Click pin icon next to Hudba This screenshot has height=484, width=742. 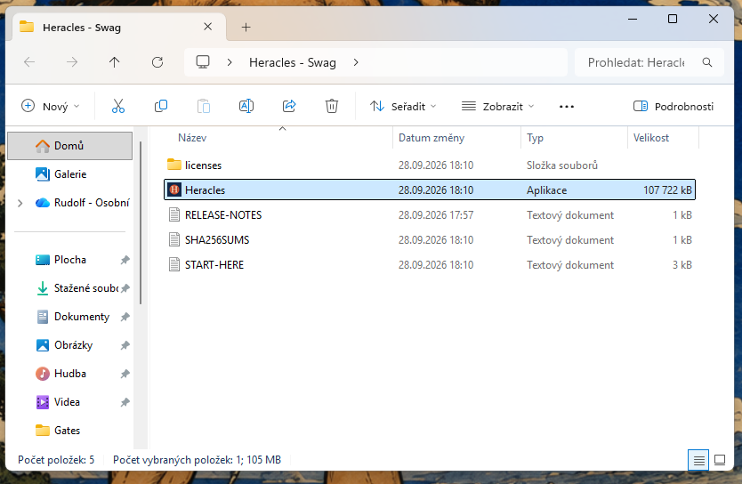[x=125, y=374]
